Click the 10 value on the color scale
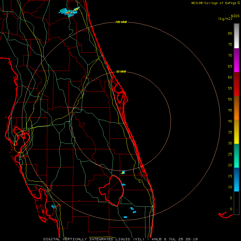 click(x=230, y=187)
